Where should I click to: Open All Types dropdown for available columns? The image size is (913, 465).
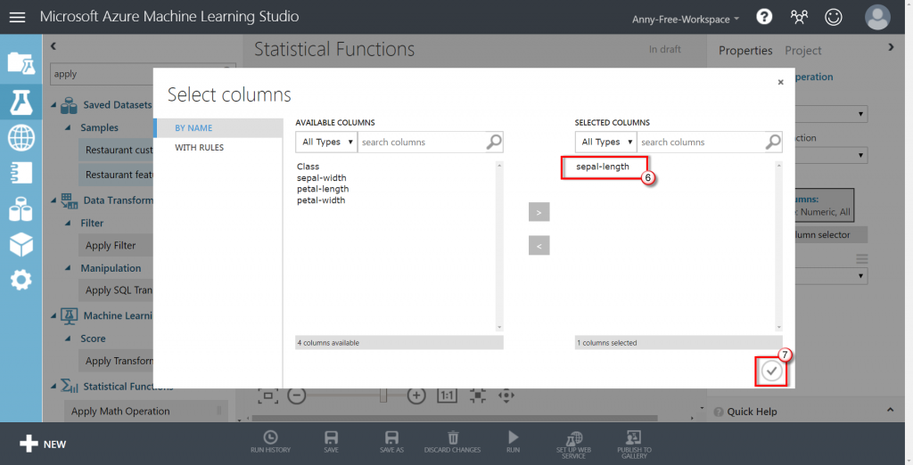[x=326, y=142]
